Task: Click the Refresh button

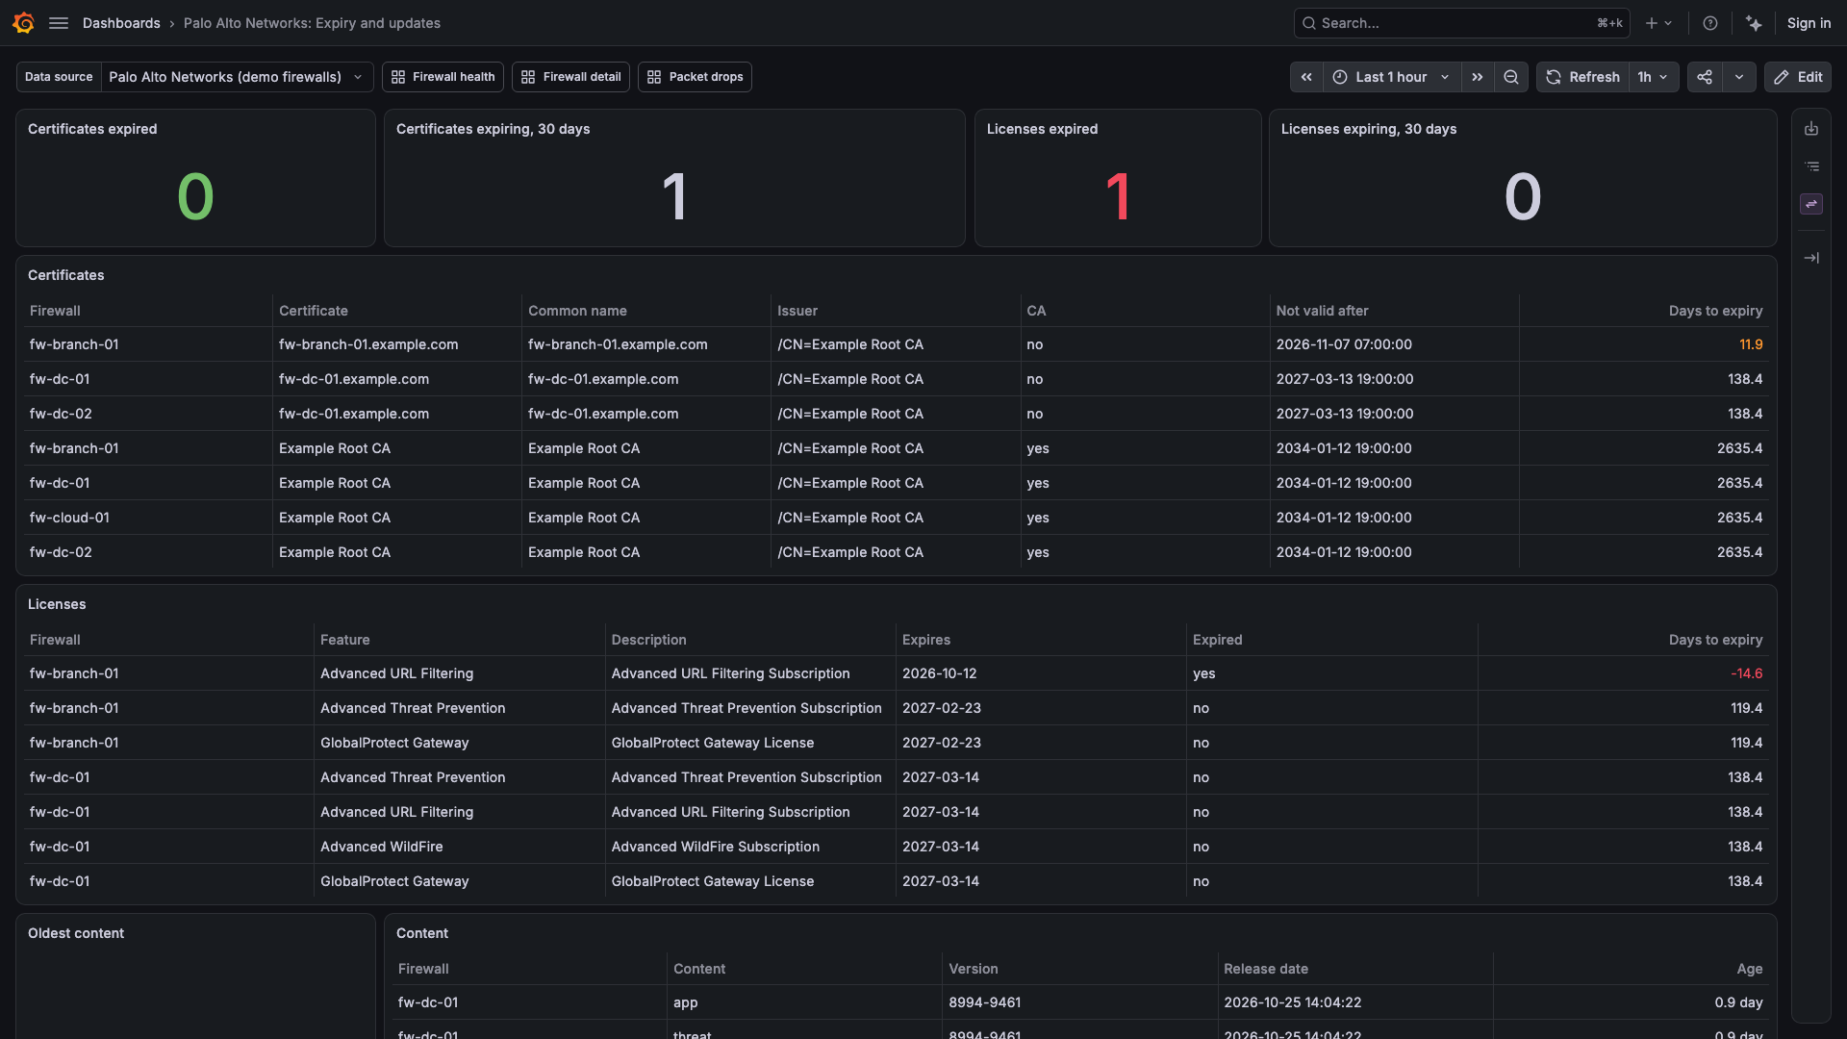Action: click(x=1582, y=77)
